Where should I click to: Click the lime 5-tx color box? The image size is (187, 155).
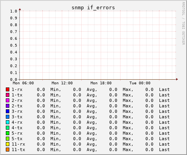7,139
